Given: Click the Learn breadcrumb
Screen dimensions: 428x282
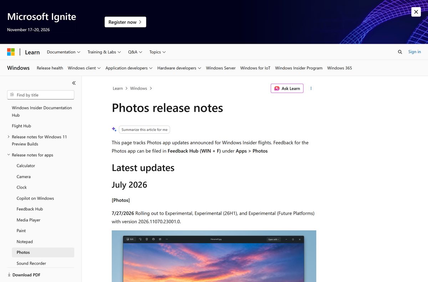Looking at the screenshot, I should [x=118, y=88].
